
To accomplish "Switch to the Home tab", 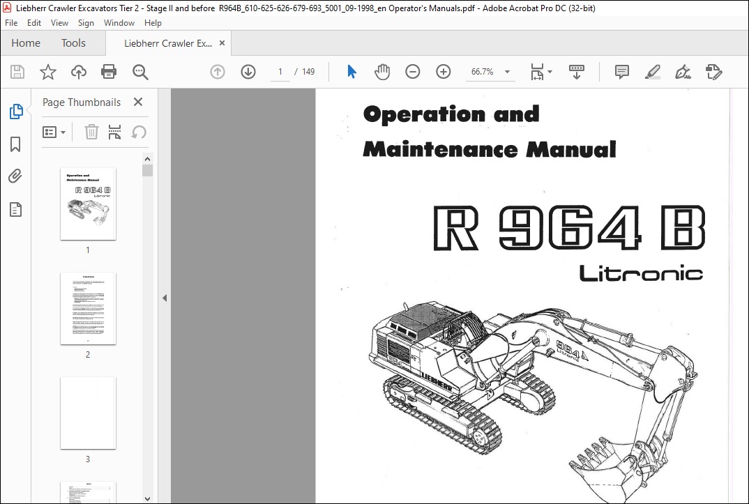I will click(x=26, y=43).
